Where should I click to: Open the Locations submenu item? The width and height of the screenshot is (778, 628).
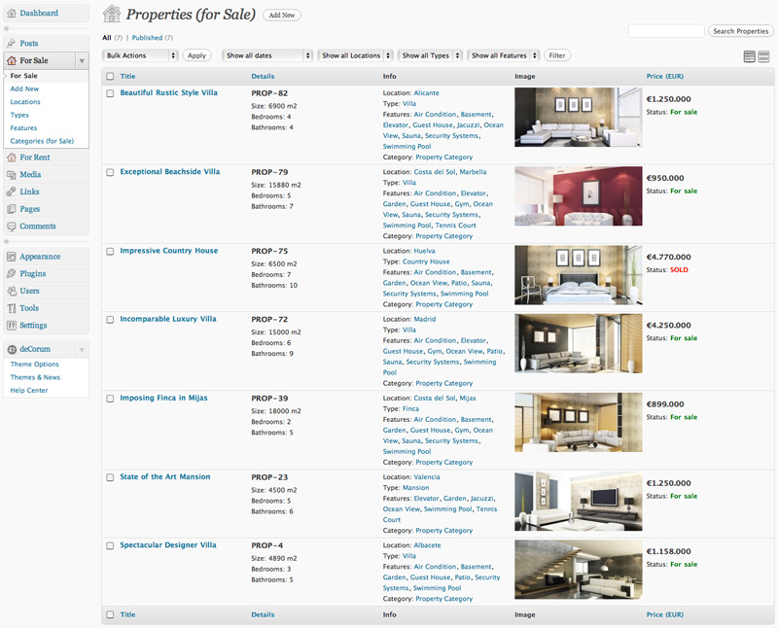25,102
